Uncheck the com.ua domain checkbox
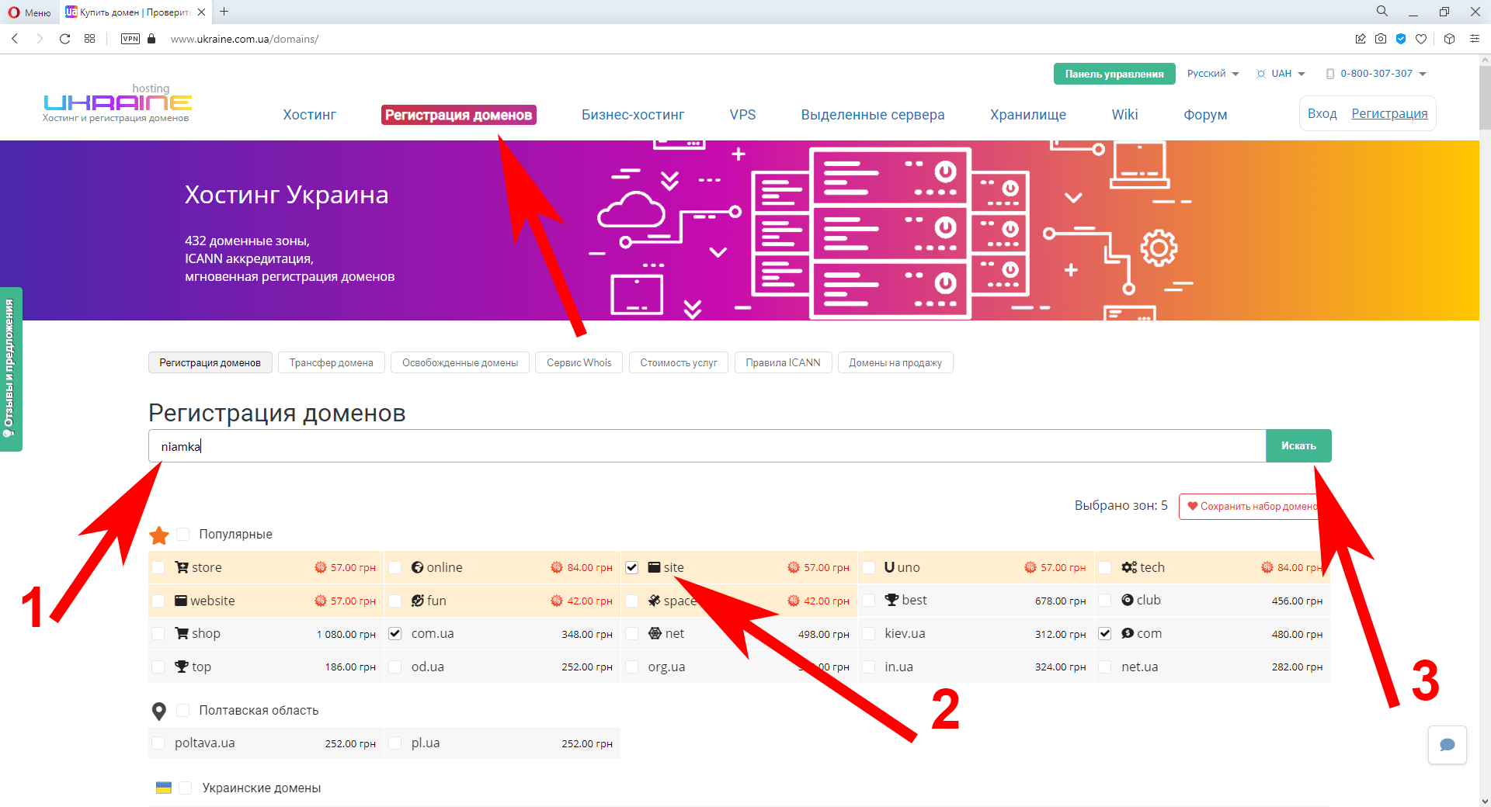This screenshot has height=807, width=1491. (395, 633)
